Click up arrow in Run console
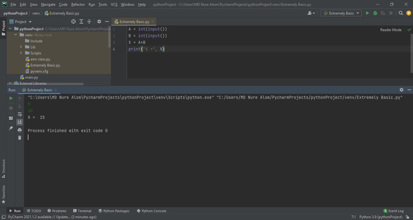Viewport: 413px width, 220px height. pos(20,98)
